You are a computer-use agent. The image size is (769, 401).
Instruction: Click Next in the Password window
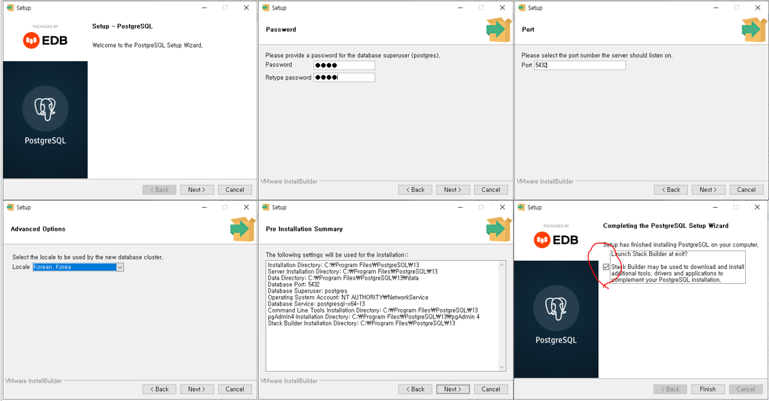(453, 190)
